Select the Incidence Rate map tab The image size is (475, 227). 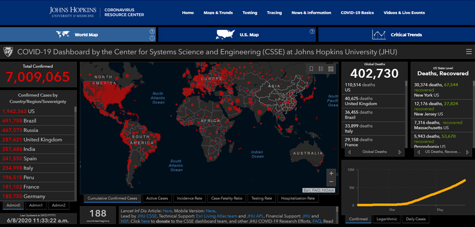tap(190, 198)
